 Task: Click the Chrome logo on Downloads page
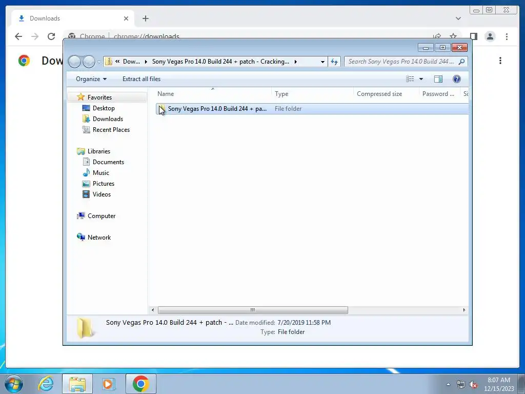click(x=24, y=61)
